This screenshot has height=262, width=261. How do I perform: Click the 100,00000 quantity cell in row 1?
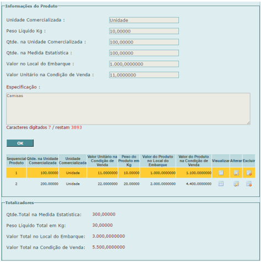(x=42, y=173)
